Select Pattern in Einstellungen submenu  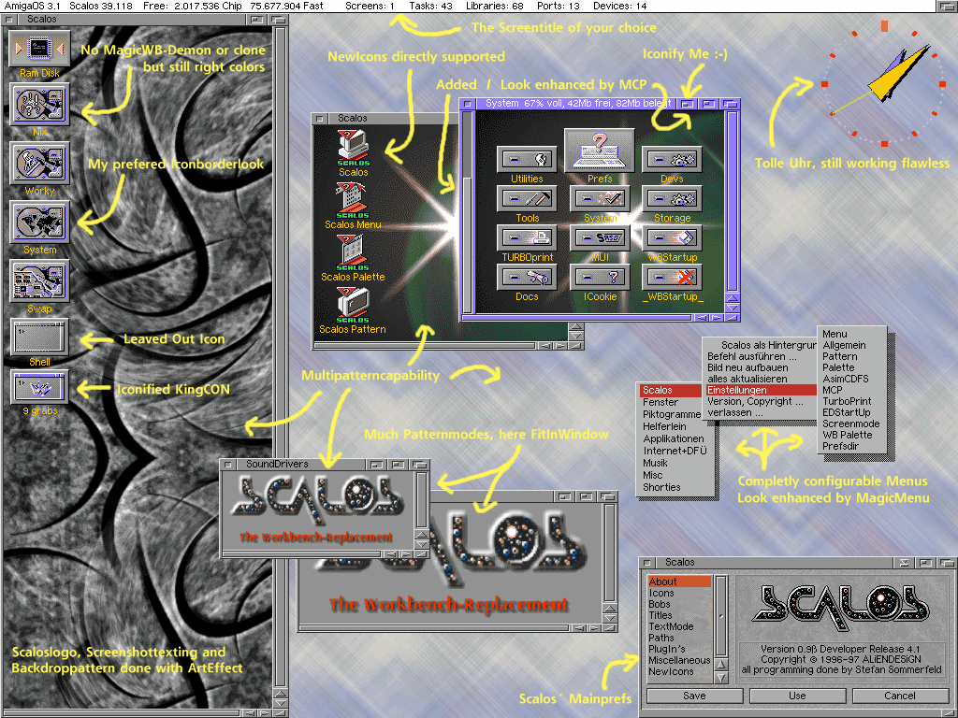(x=851, y=356)
